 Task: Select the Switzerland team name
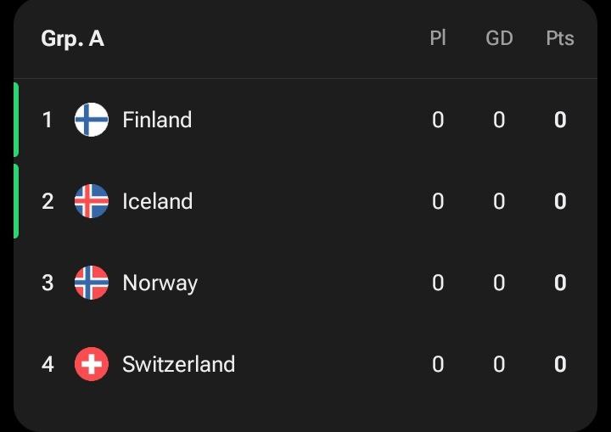point(178,364)
